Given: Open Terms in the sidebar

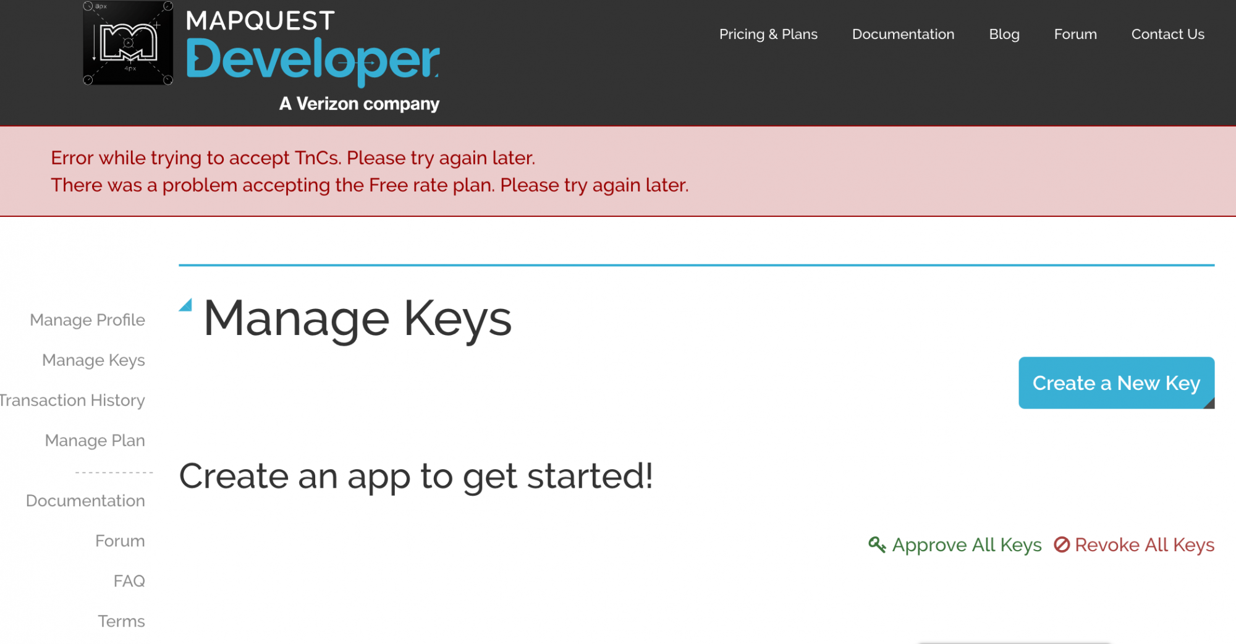Looking at the screenshot, I should (121, 621).
